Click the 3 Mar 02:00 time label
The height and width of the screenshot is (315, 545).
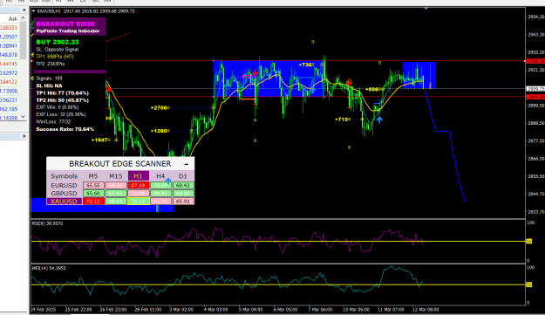click(181, 310)
